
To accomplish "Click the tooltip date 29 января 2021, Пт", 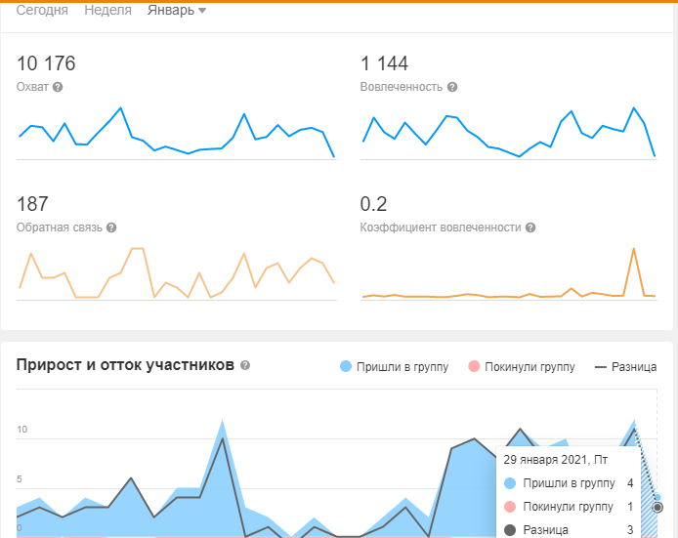I will pos(556,459).
